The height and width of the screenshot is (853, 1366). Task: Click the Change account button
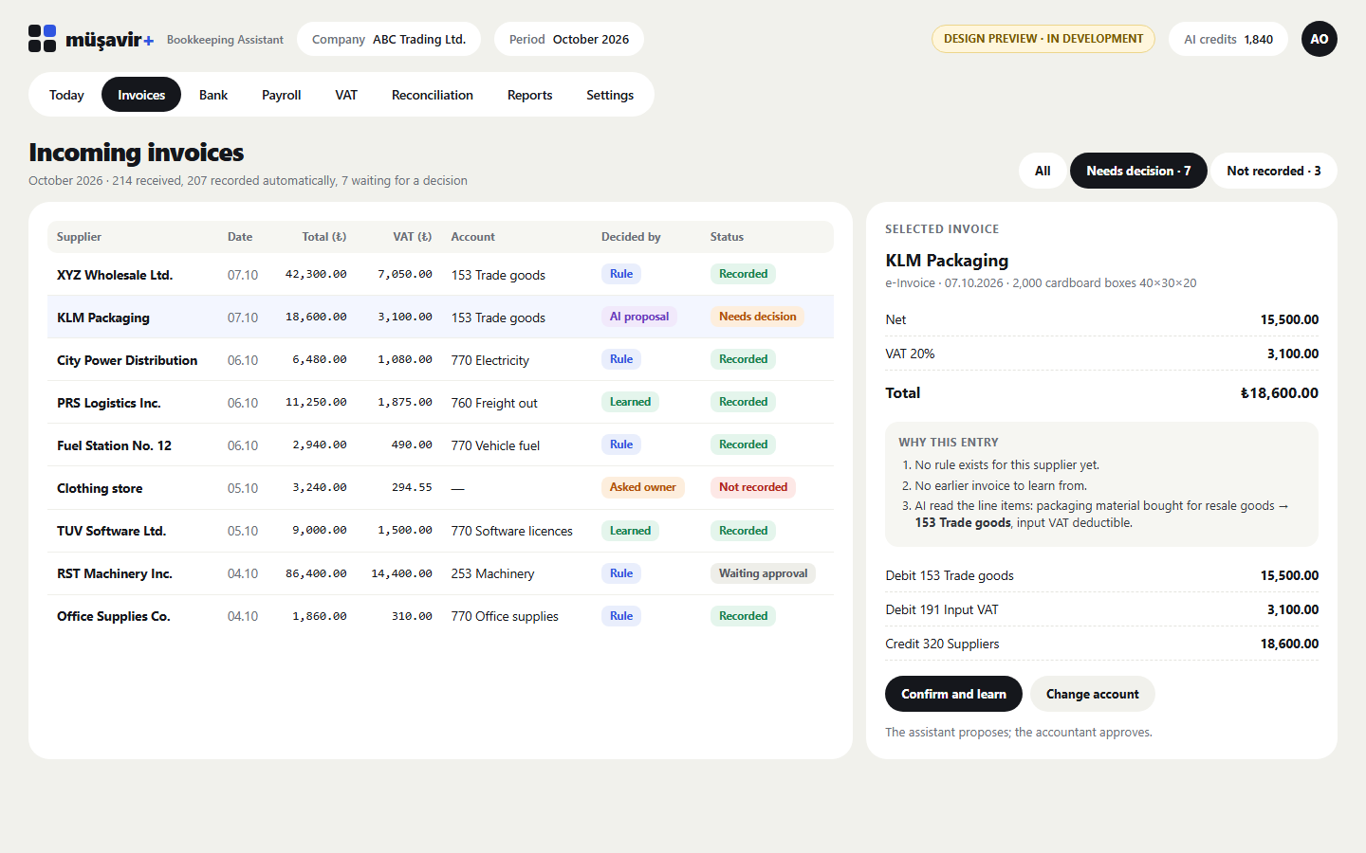point(1093,694)
